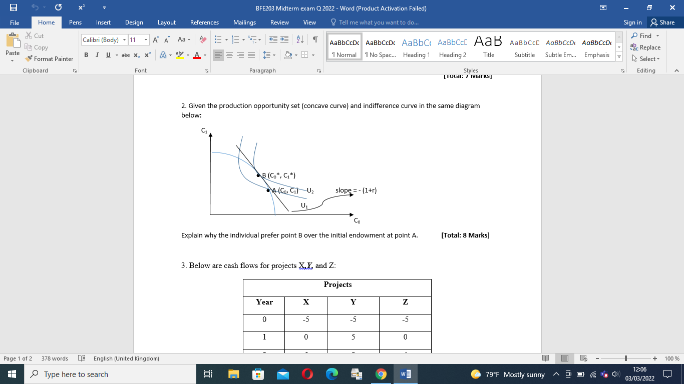This screenshot has width=684, height=384.
Task: Apply subscript formatting
Action: pyautogui.click(x=138, y=55)
